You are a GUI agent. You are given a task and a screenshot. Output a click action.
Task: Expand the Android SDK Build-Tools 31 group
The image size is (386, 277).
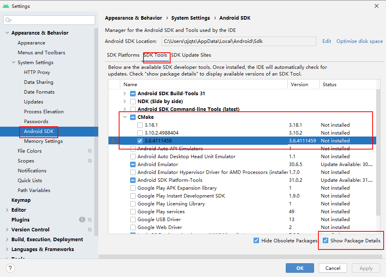click(x=125, y=93)
